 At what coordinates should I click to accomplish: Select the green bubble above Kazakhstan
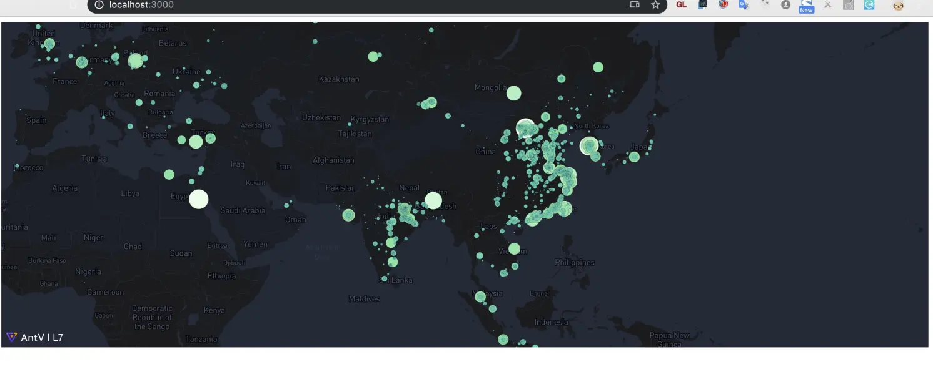[373, 56]
